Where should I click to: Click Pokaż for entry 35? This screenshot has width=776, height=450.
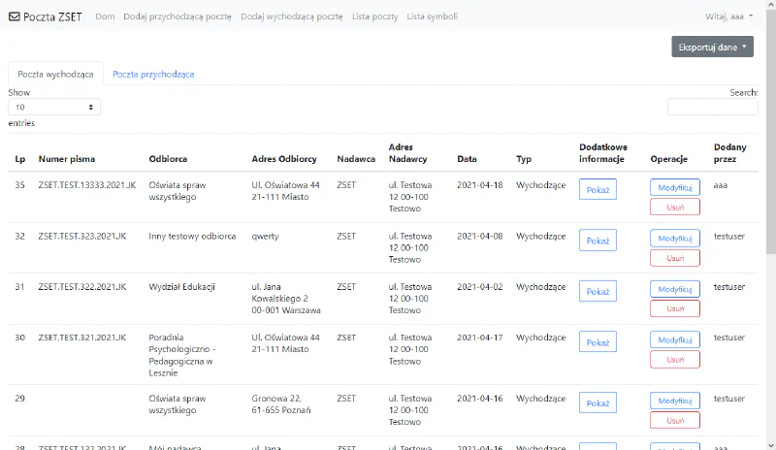598,190
